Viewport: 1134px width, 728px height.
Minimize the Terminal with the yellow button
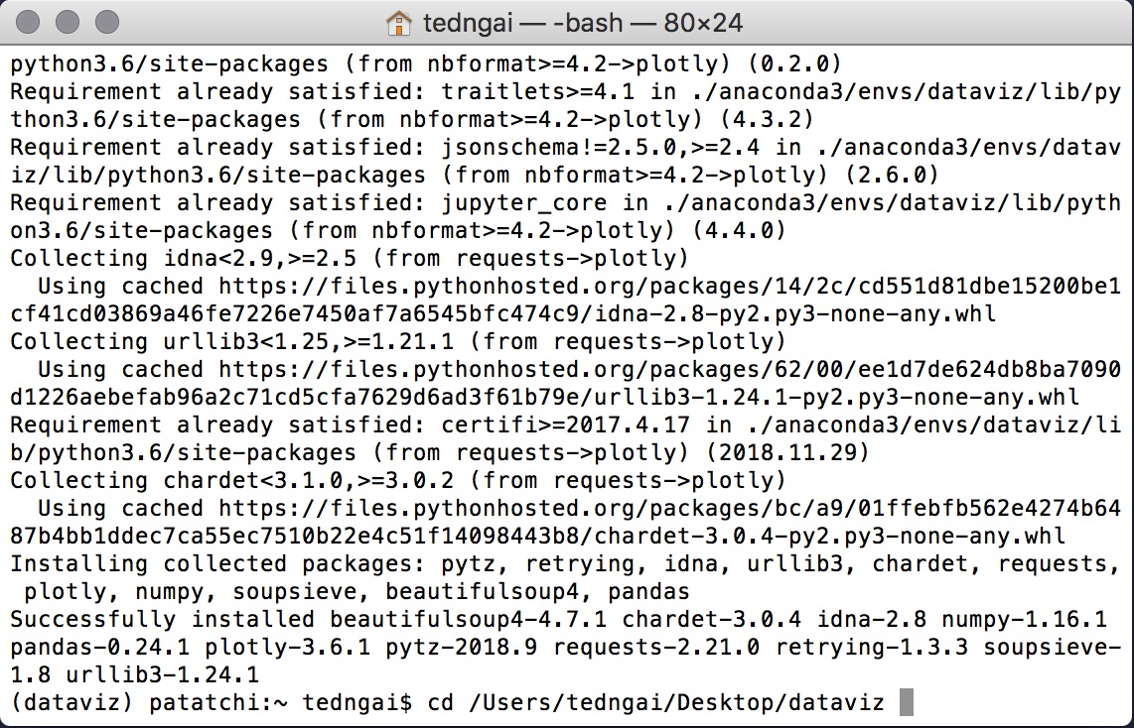click(x=68, y=21)
